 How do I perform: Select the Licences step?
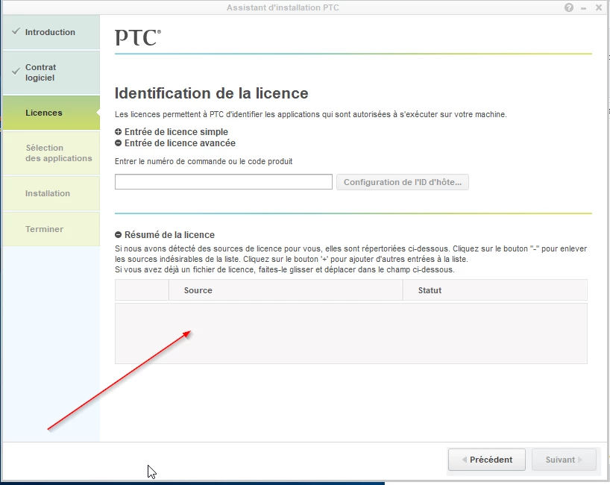pos(51,113)
